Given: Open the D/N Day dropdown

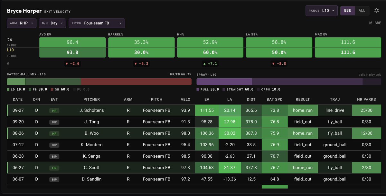Looking at the screenshot, I should coord(52,23).
